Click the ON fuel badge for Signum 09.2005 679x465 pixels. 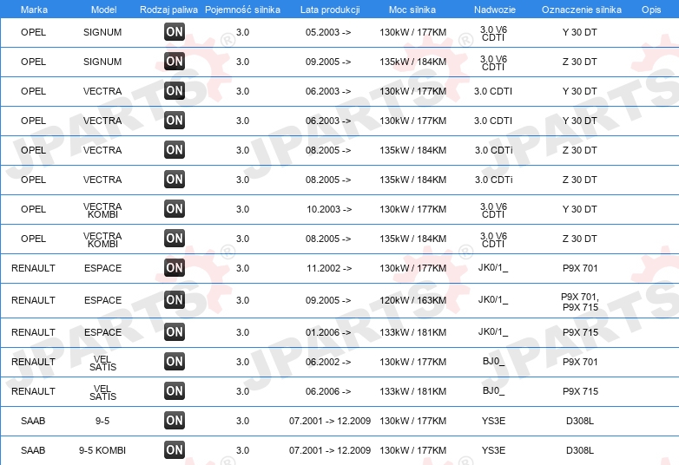[x=175, y=61]
